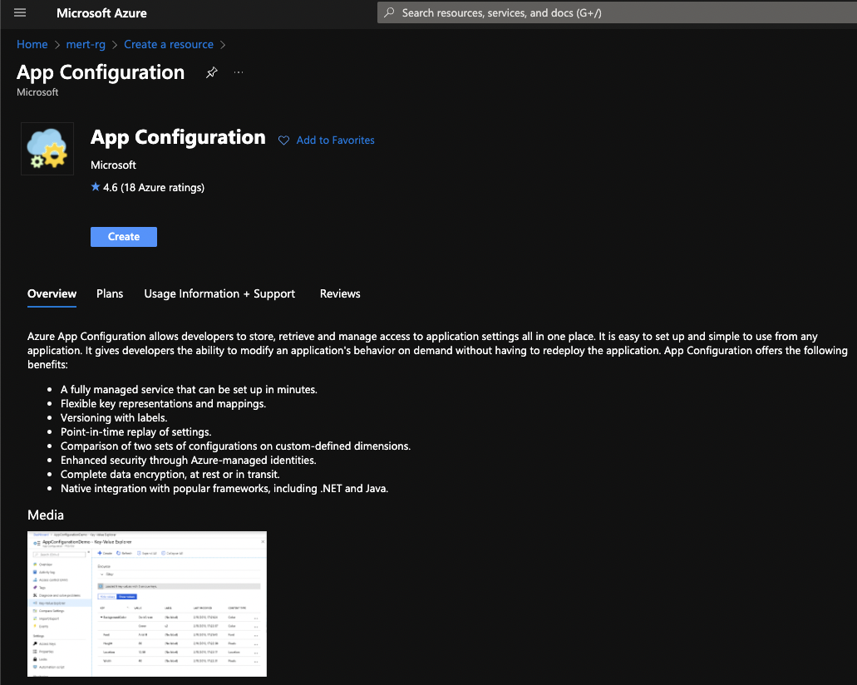Click Add to Favorites link
The height and width of the screenshot is (685, 857).
click(336, 140)
